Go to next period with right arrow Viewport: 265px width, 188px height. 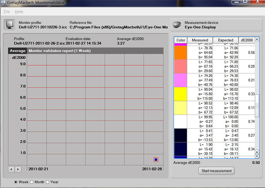point(18,169)
